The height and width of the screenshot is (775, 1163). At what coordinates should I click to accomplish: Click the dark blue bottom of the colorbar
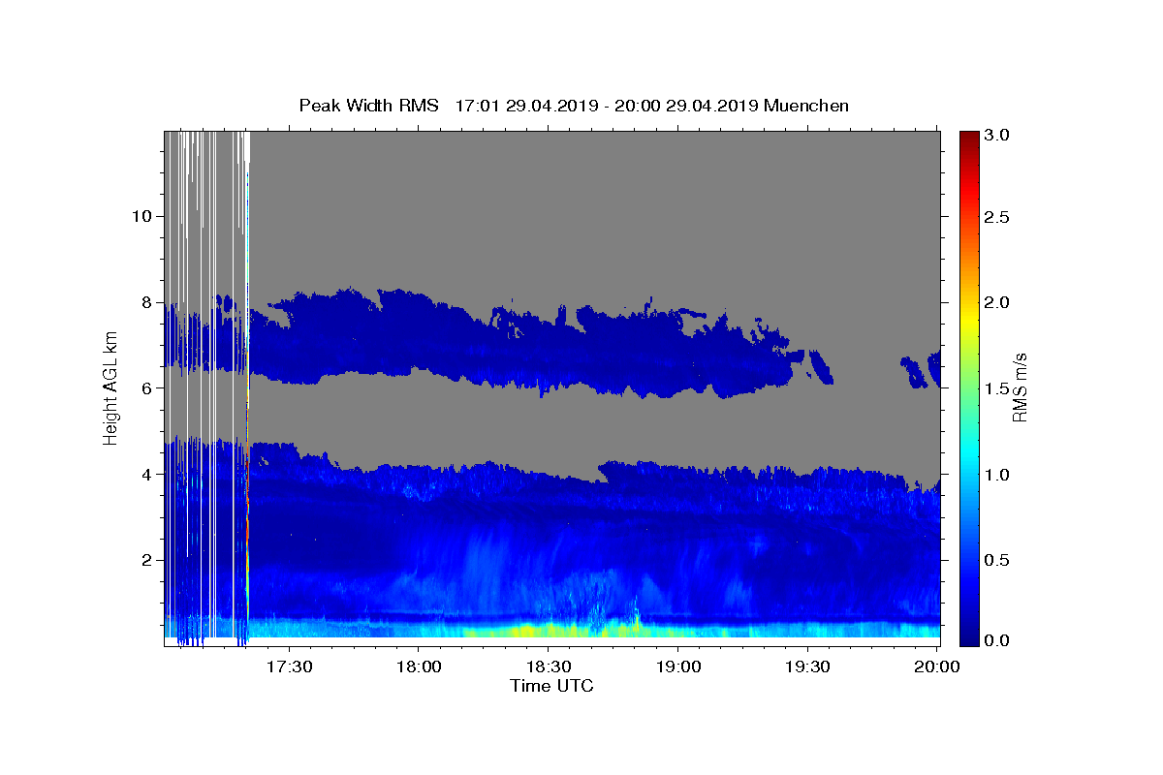969,635
